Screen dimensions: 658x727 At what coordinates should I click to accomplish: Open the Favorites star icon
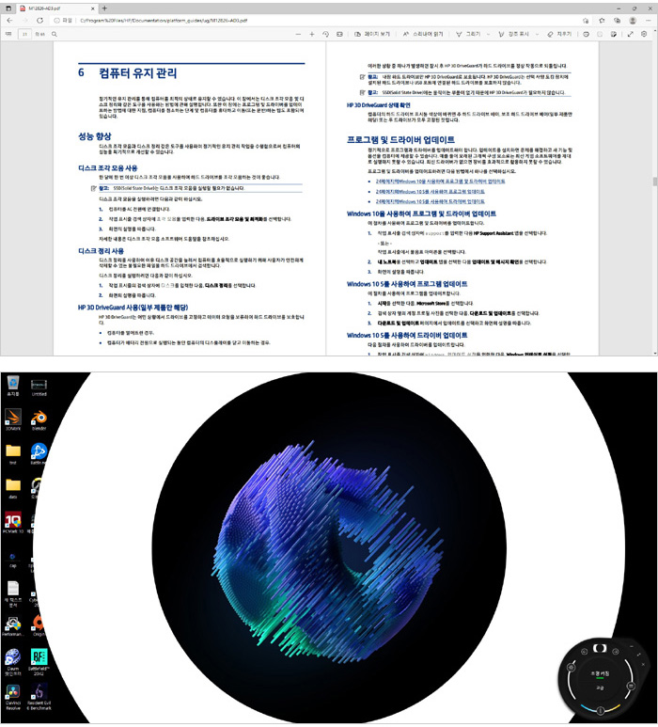point(602,21)
